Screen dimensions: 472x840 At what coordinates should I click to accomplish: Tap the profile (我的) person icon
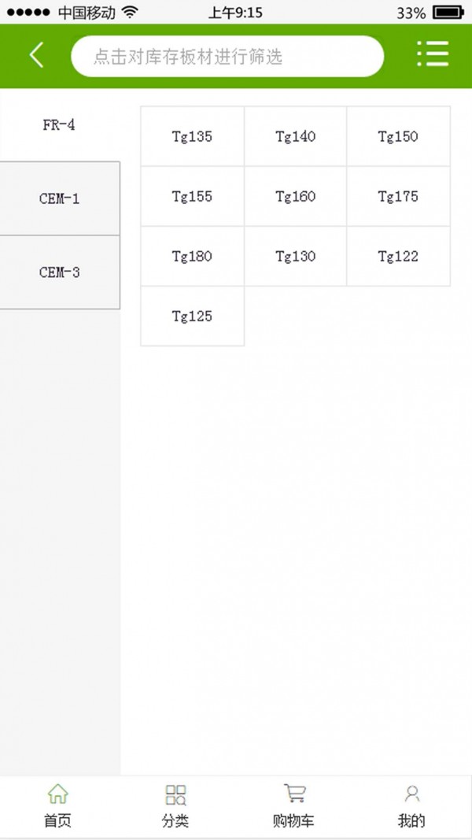[411, 794]
